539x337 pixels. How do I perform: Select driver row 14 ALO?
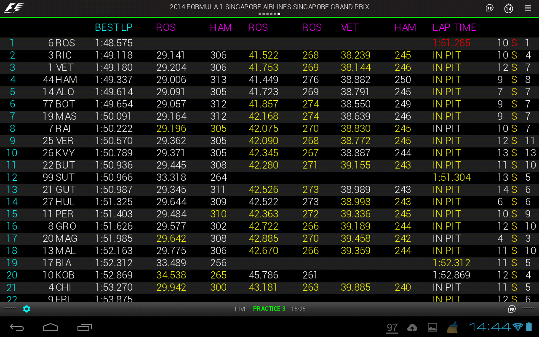(x=269, y=92)
